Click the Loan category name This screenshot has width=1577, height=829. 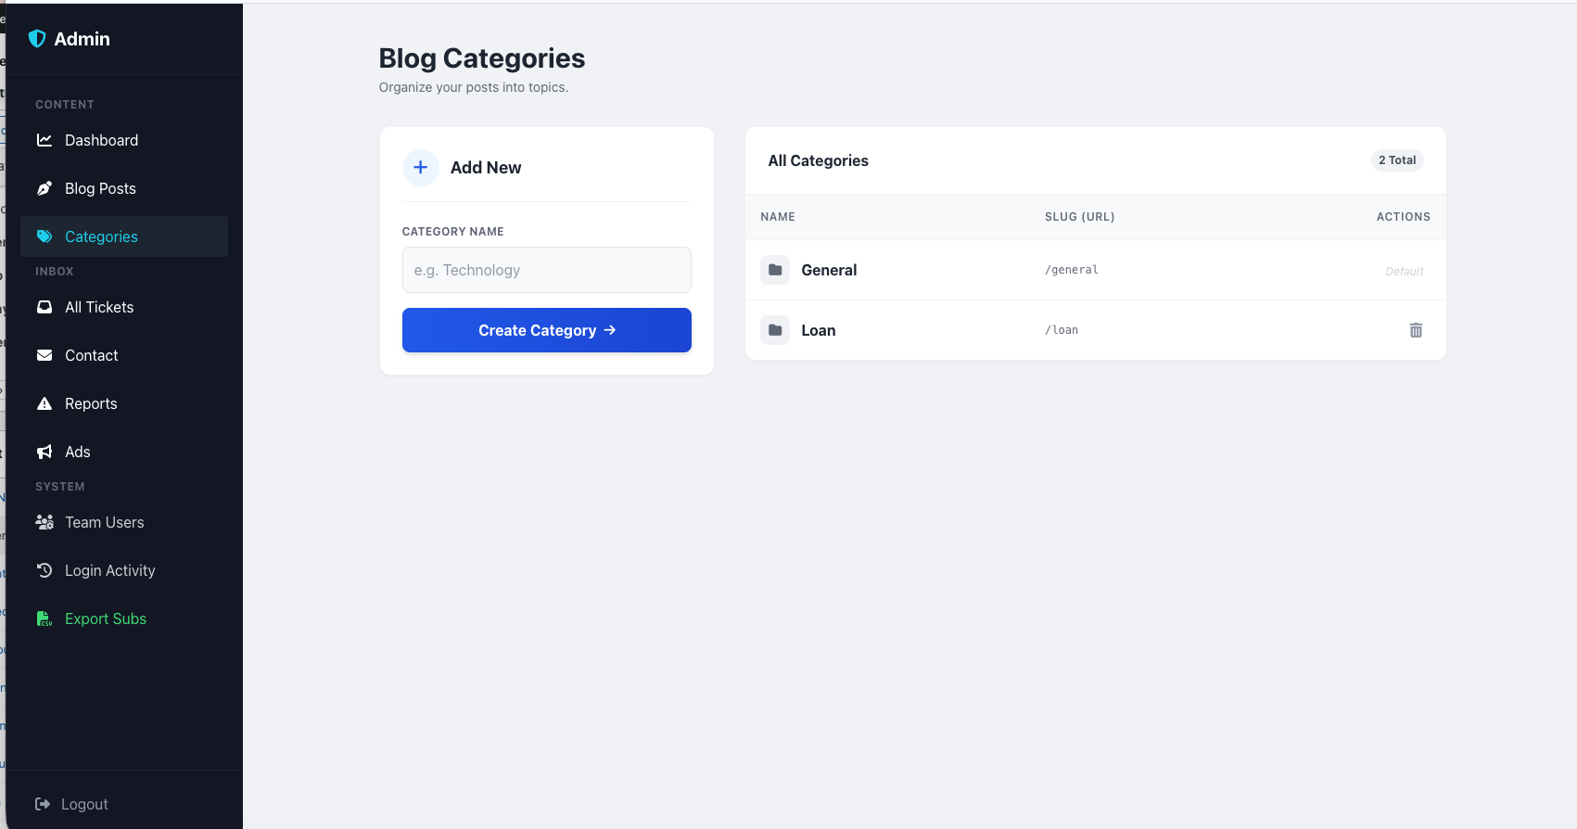pos(819,330)
